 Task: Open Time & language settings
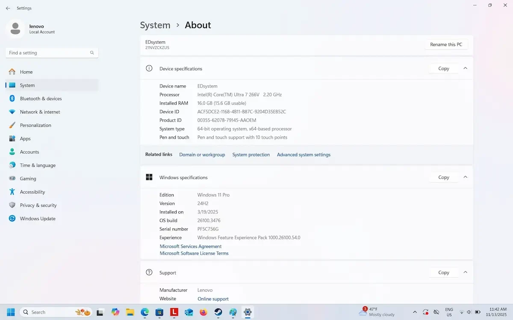pos(52,165)
